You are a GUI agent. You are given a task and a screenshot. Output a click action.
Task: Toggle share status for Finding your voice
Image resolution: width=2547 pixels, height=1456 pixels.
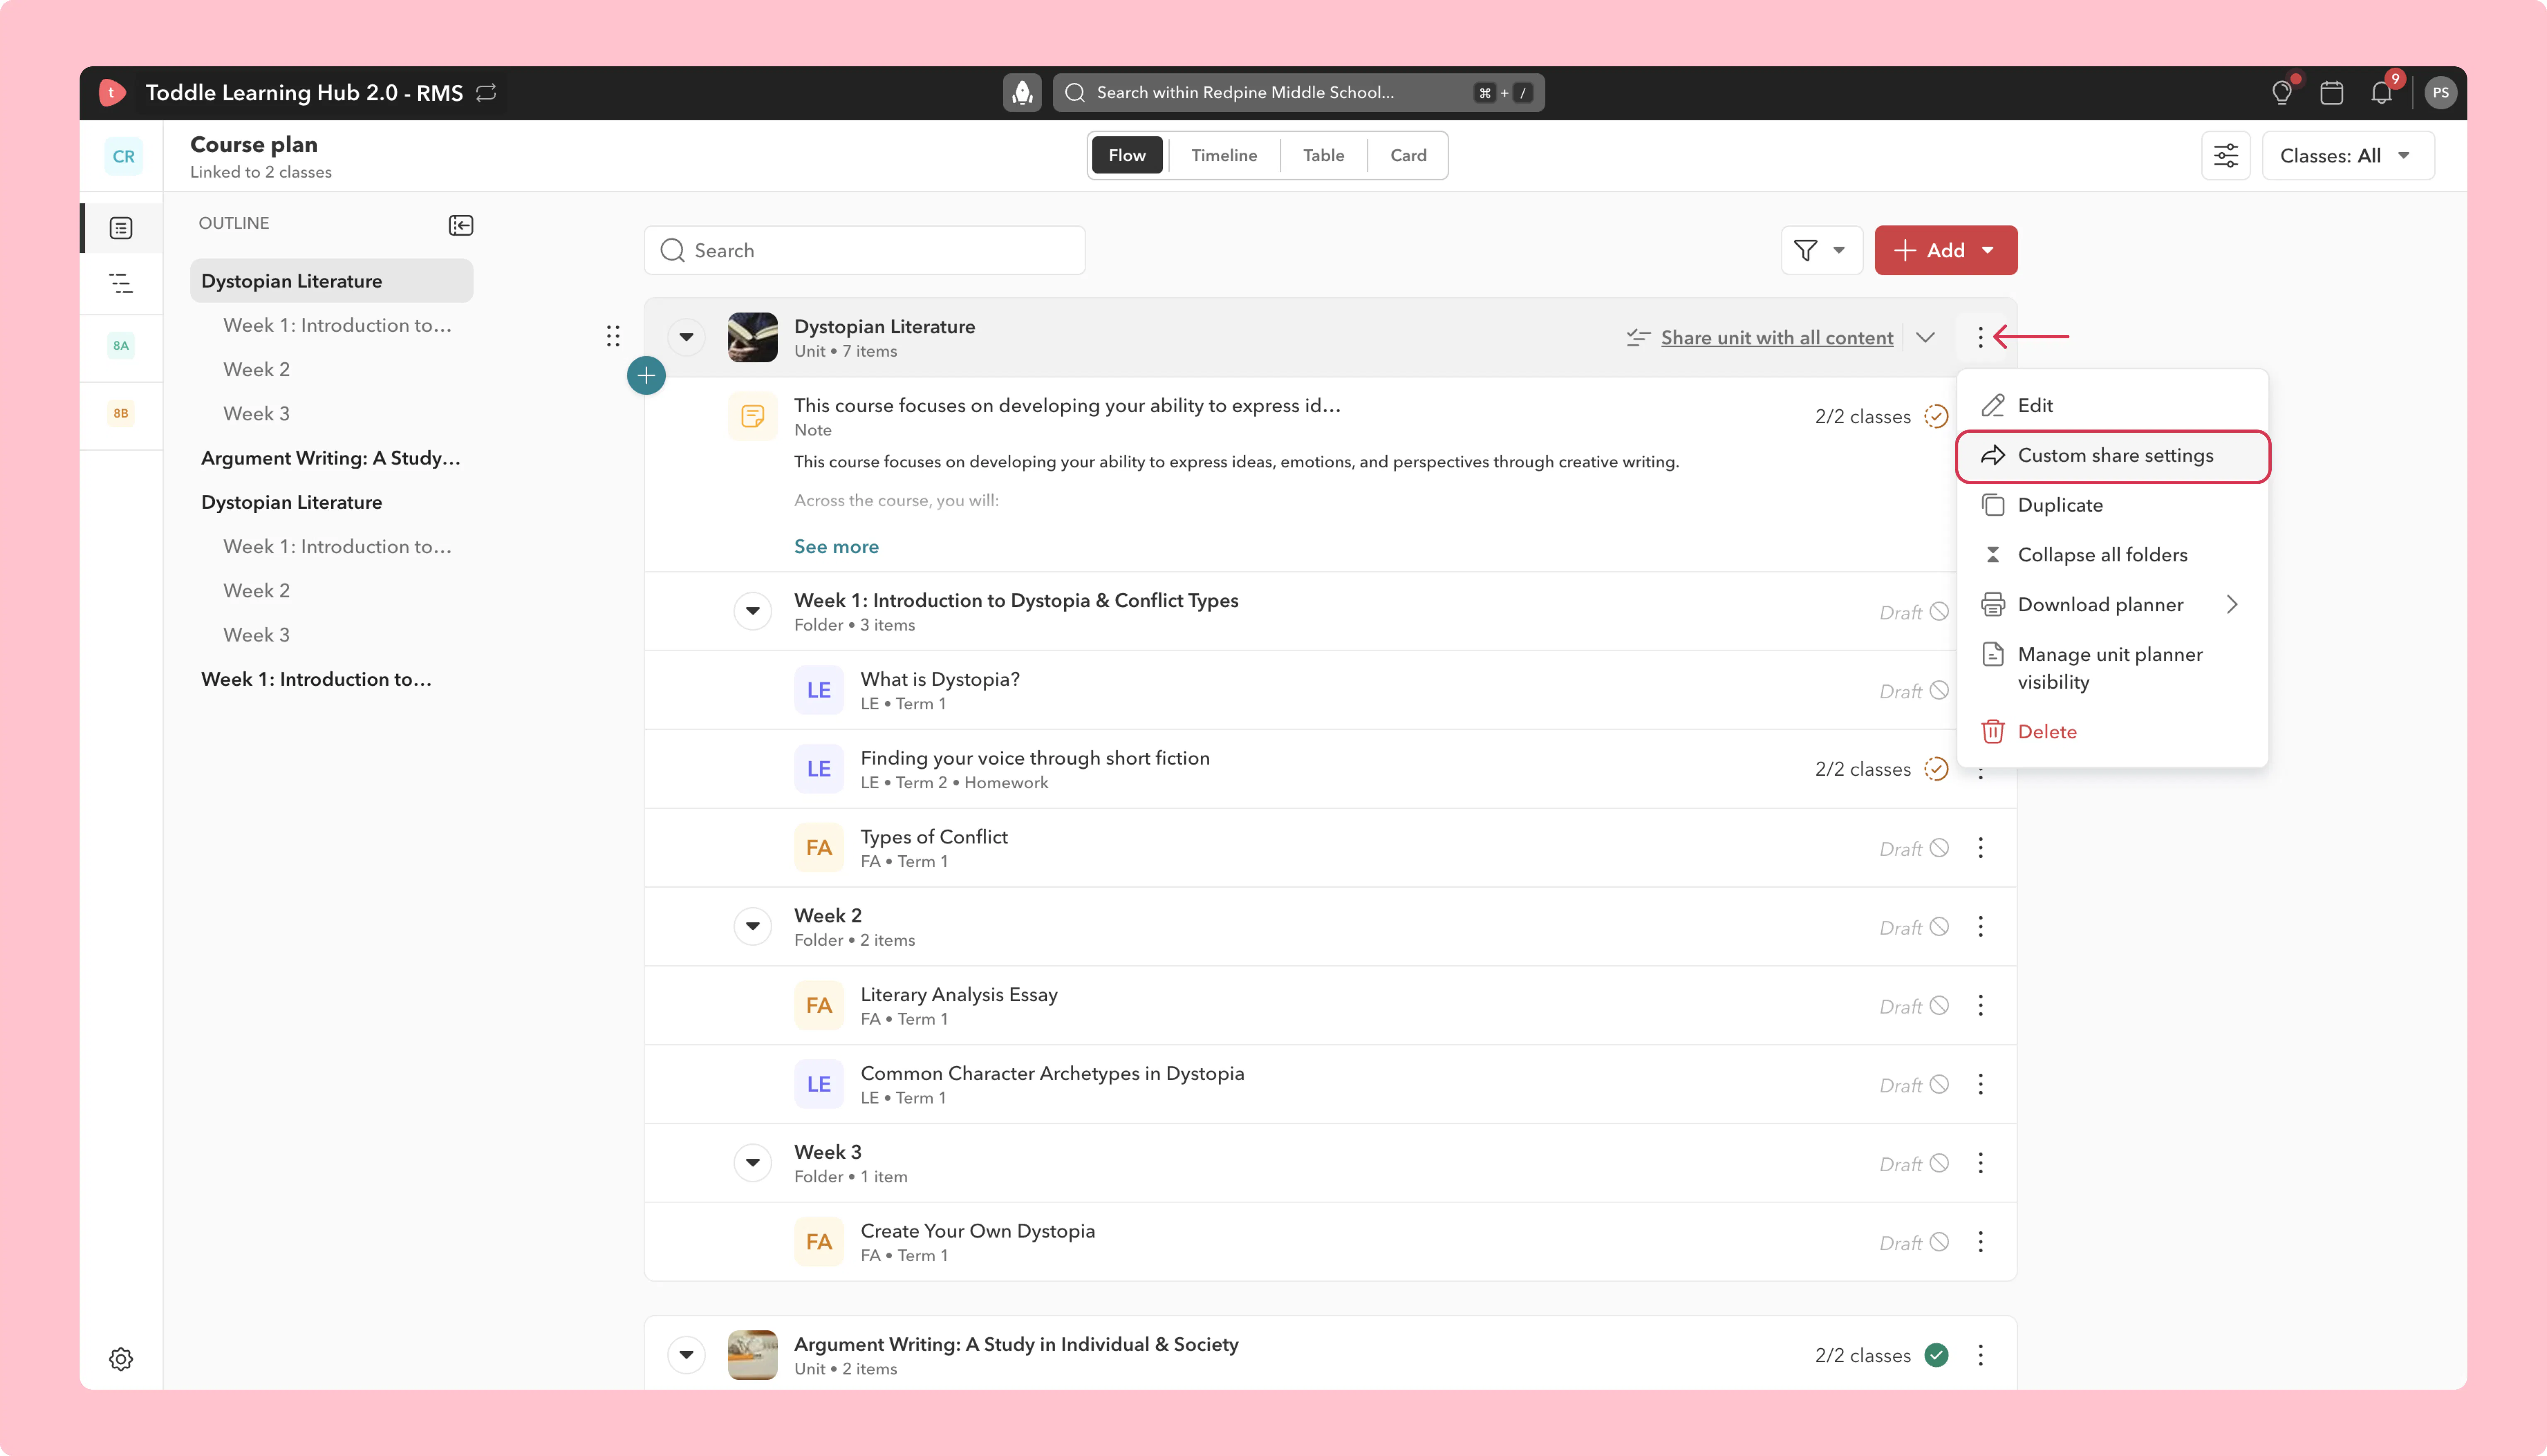coord(1936,769)
